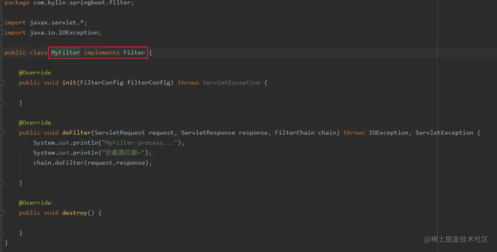Click the filterConfig parameter name
Image resolution: width=497 pixels, height=252 pixels.
149,83
